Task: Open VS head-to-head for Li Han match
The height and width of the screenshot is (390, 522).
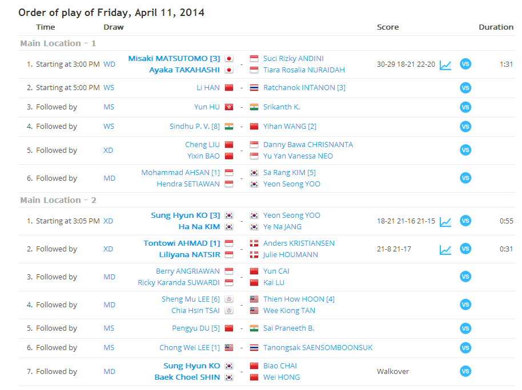Action: [465, 88]
